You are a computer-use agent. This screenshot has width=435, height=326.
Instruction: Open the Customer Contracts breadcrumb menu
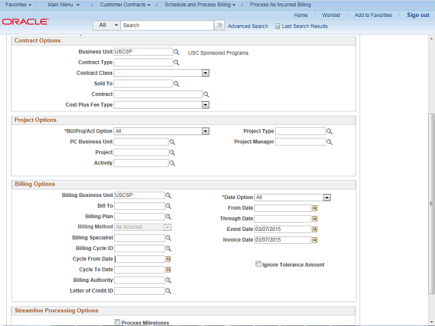click(x=125, y=5)
